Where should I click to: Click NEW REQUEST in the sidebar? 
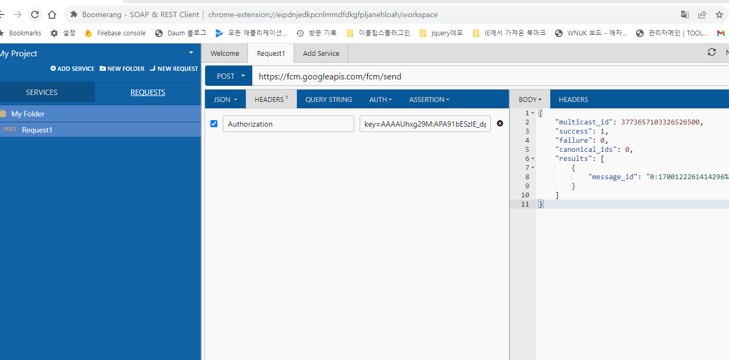coord(174,69)
